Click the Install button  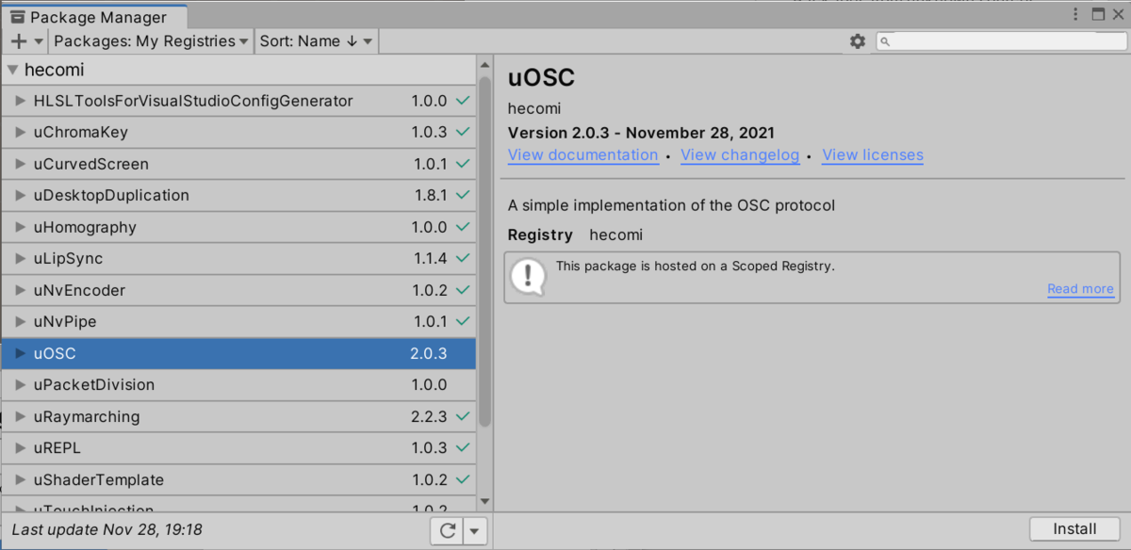[1074, 529]
